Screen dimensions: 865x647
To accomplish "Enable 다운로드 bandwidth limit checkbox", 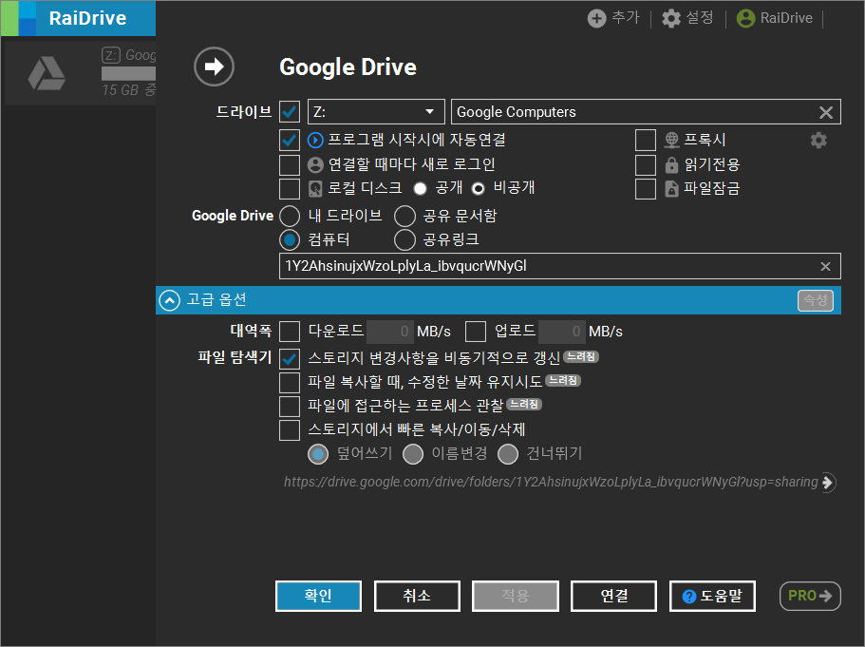I will coord(289,332).
